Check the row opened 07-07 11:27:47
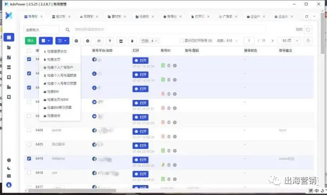The height and width of the screenshot is (195, 327). click(29, 102)
